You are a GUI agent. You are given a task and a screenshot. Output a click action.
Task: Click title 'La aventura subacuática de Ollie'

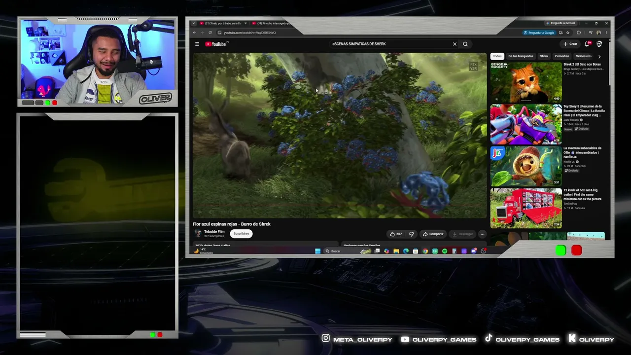coord(583,152)
